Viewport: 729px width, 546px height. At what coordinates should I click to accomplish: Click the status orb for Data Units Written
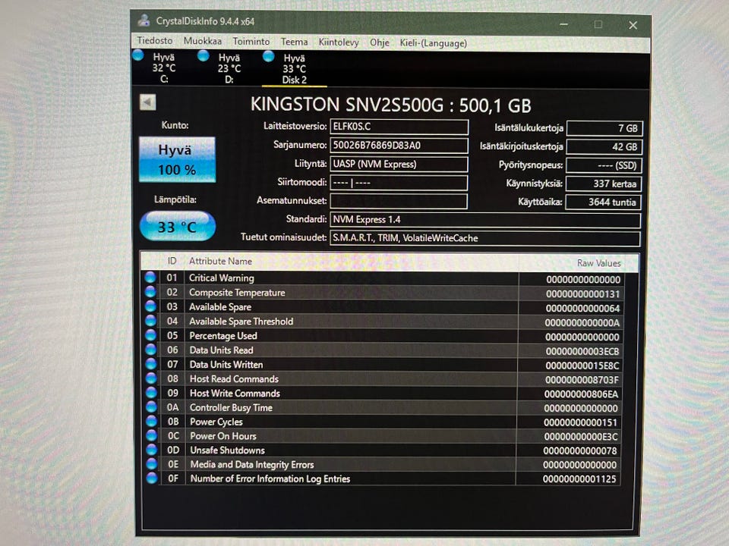(x=151, y=363)
